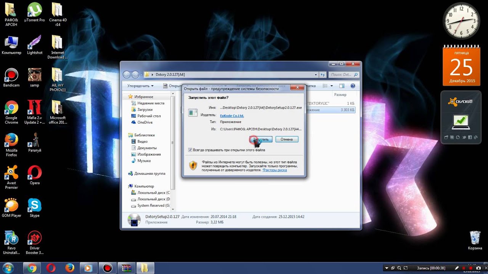Open the Упорядочить dropdown menu
The image size is (488, 274).
click(140, 86)
